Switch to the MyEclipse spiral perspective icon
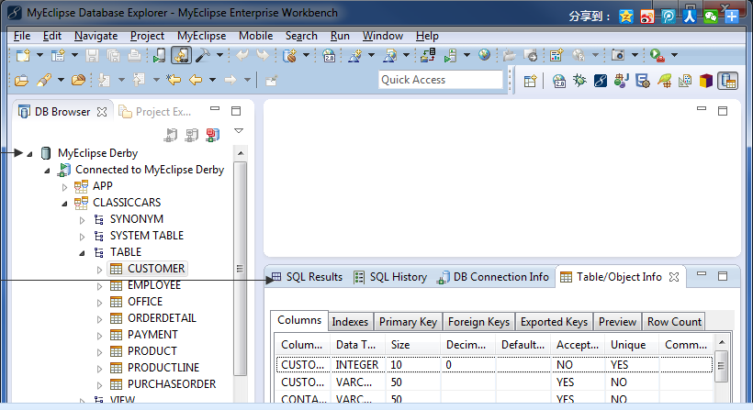 point(601,81)
